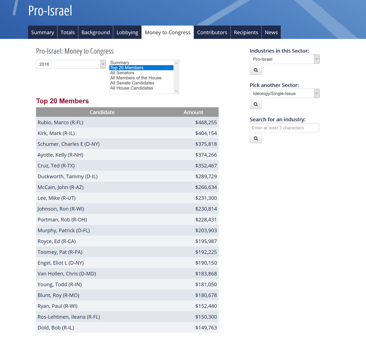
Task: Switch to the Totals tab
Action: point(68,33)
